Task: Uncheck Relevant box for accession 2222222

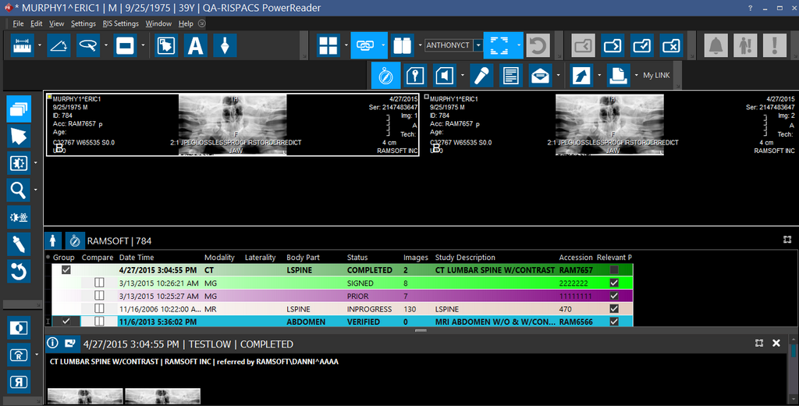Action: point(614,283)
